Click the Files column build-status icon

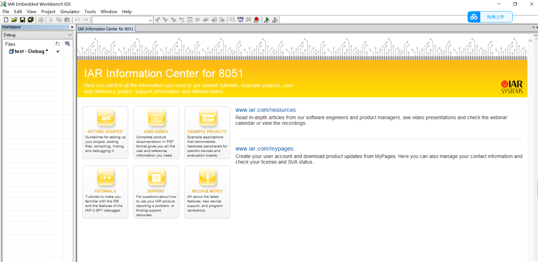click(x=67, y=43)
